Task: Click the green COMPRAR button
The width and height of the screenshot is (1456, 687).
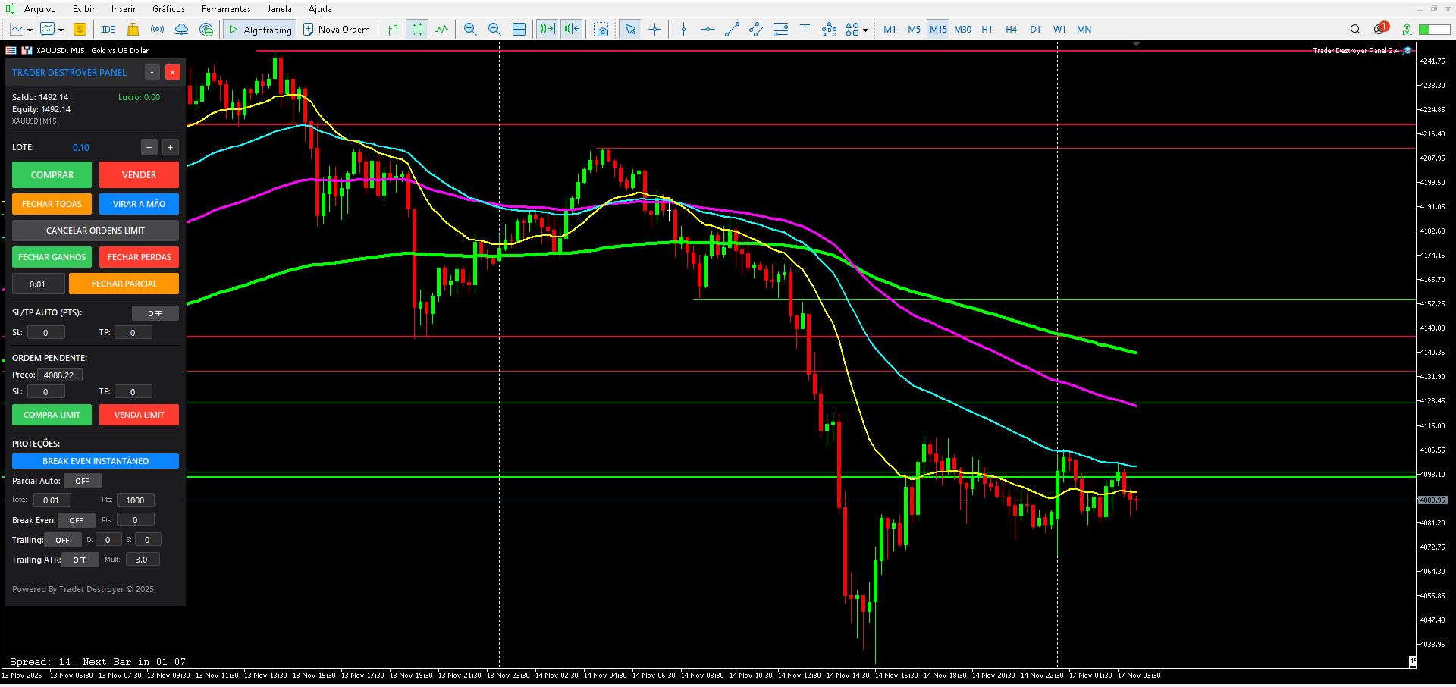Action: (52, 175)
